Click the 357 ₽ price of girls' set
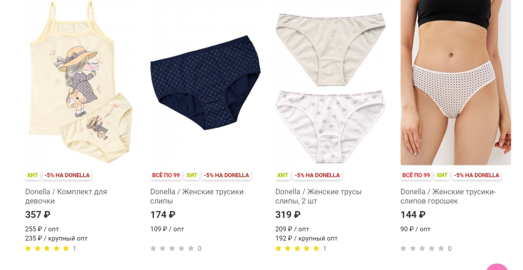The height and width of the screenshot is (270, 523). pos(38,214)
